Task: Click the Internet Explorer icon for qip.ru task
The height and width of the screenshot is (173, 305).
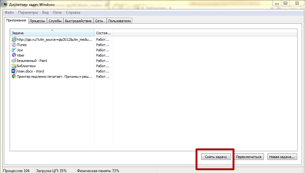Action: pyautogui.click(x=14, y=40)
